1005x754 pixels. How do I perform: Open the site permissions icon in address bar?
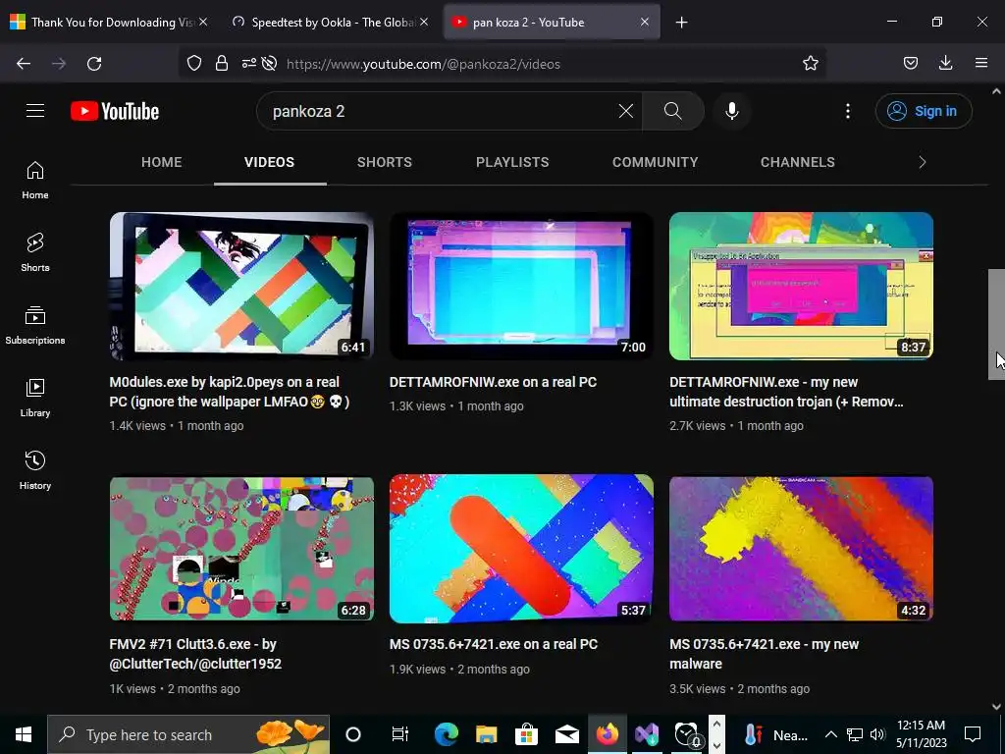[x=248, y=63]
